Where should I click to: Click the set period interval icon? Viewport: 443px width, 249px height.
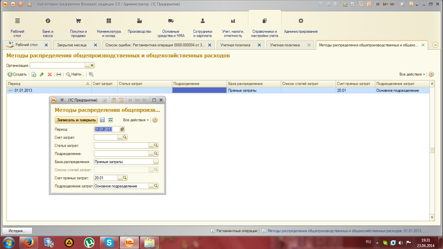(x=59, y=74)
